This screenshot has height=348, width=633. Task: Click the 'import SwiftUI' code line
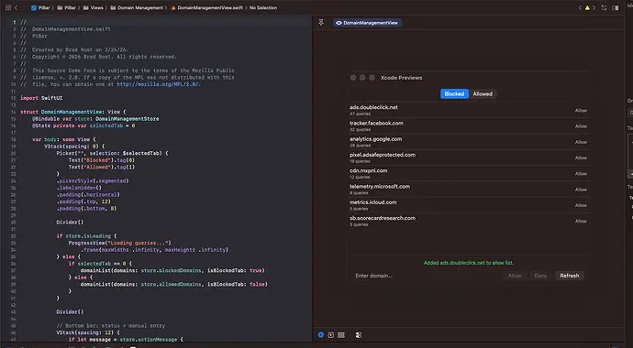point(41,98)
